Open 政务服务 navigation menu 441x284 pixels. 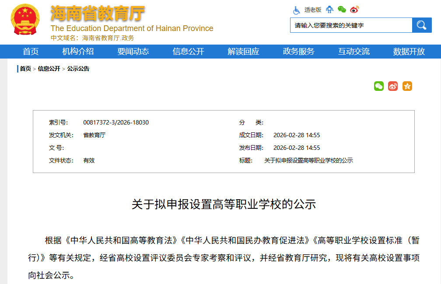click(x=298, y=52)
